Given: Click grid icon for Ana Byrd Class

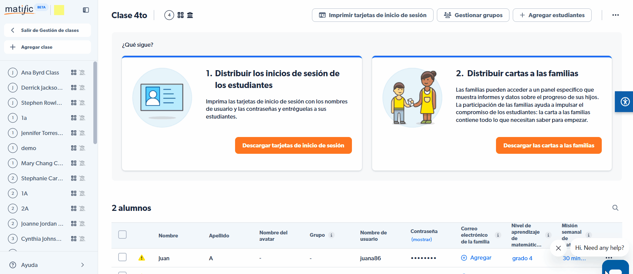Looking at the screenshot, I should click(74, 73).
